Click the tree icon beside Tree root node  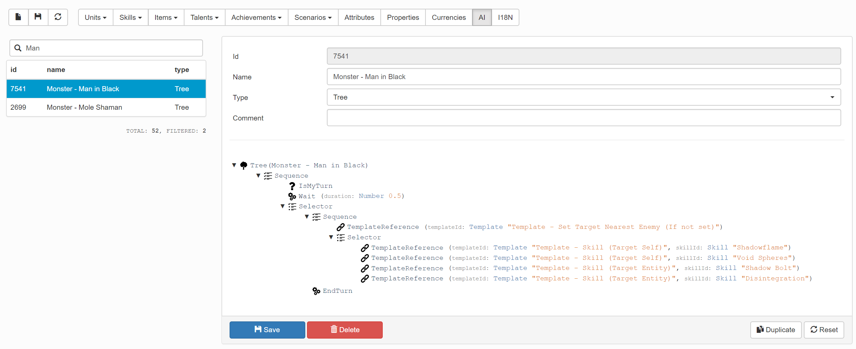click(x=244, y=165)
